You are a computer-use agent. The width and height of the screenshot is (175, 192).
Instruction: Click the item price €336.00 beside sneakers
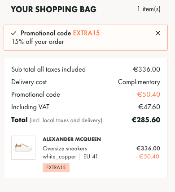point(148,148)
